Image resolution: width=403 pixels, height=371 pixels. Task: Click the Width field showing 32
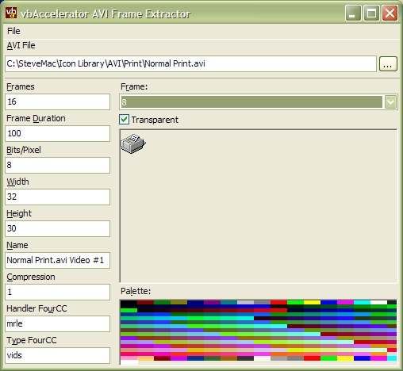click(57, 197)
